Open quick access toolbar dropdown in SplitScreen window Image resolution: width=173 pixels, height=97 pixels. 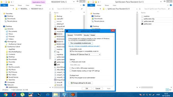[98, 2]
